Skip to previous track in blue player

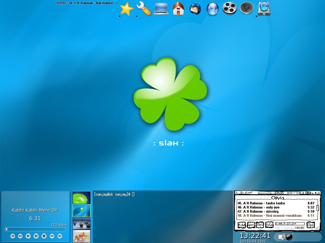12,236
